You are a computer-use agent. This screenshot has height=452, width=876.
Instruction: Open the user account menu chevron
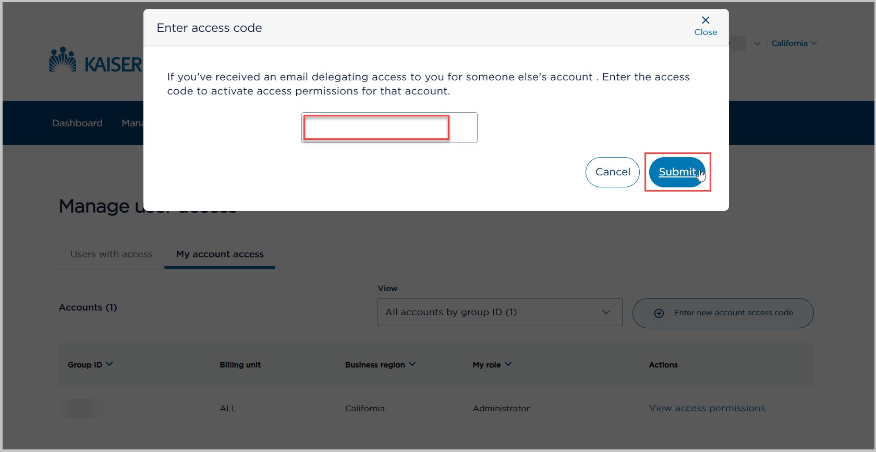[757, 43]
